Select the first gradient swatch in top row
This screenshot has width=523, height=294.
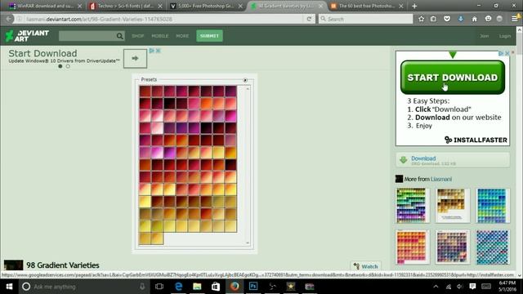pyautogui.click(x=145, y=91)
